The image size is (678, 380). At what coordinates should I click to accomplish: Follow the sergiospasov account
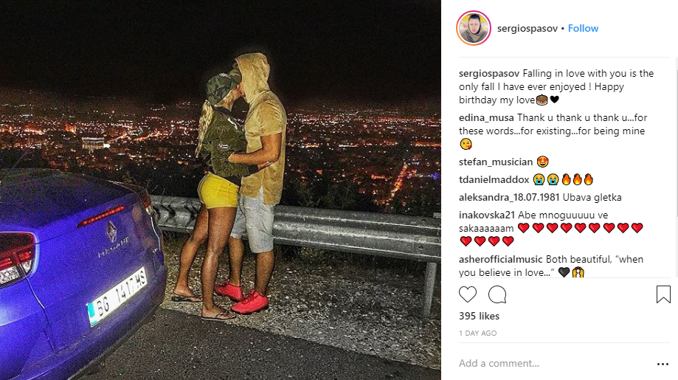click(583, 28)
